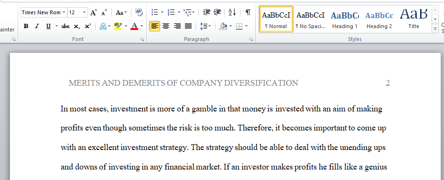Open the numbering library dropdown arrow
The height and width of the screenshot is (180, 444).
[x=179, y=12]
